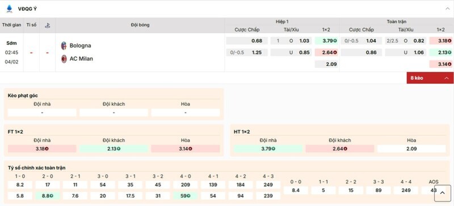The height and width of the screenshot is (206, 454).
Task: Select first-half handicap odds 1.25
Action: (x=247, y=53)
